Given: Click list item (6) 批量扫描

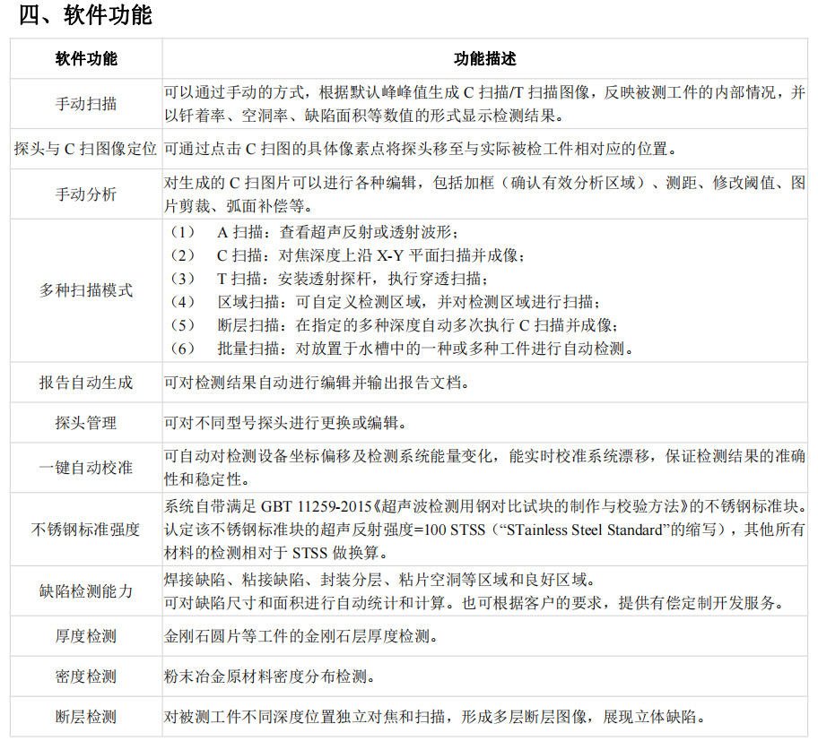Looking at the screenshot, I should pos(401,348).
